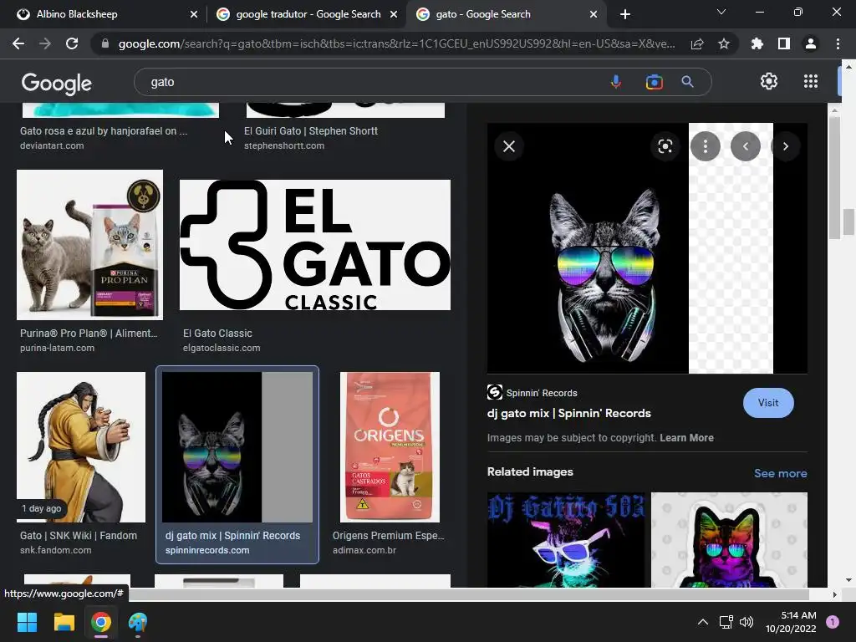Open Google quick settings gear
Screen dimensions: 856x642
pyautogui.click(x=769, y=81)
